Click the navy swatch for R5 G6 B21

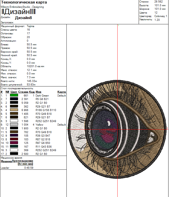(x=14, y=99)
